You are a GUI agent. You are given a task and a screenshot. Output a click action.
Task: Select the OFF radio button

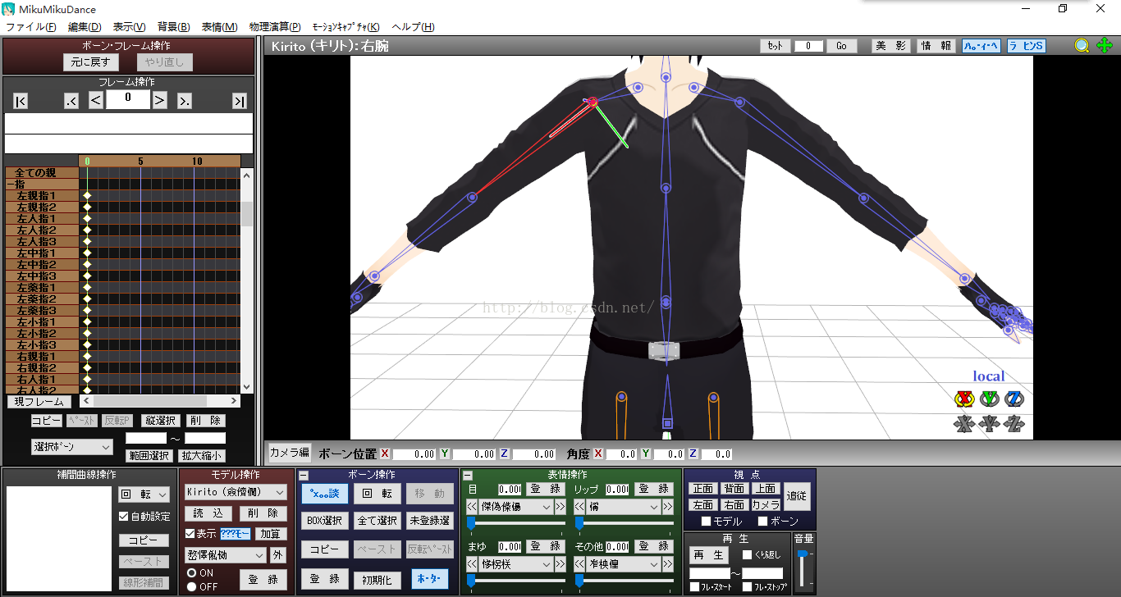(x=191, y=586)
